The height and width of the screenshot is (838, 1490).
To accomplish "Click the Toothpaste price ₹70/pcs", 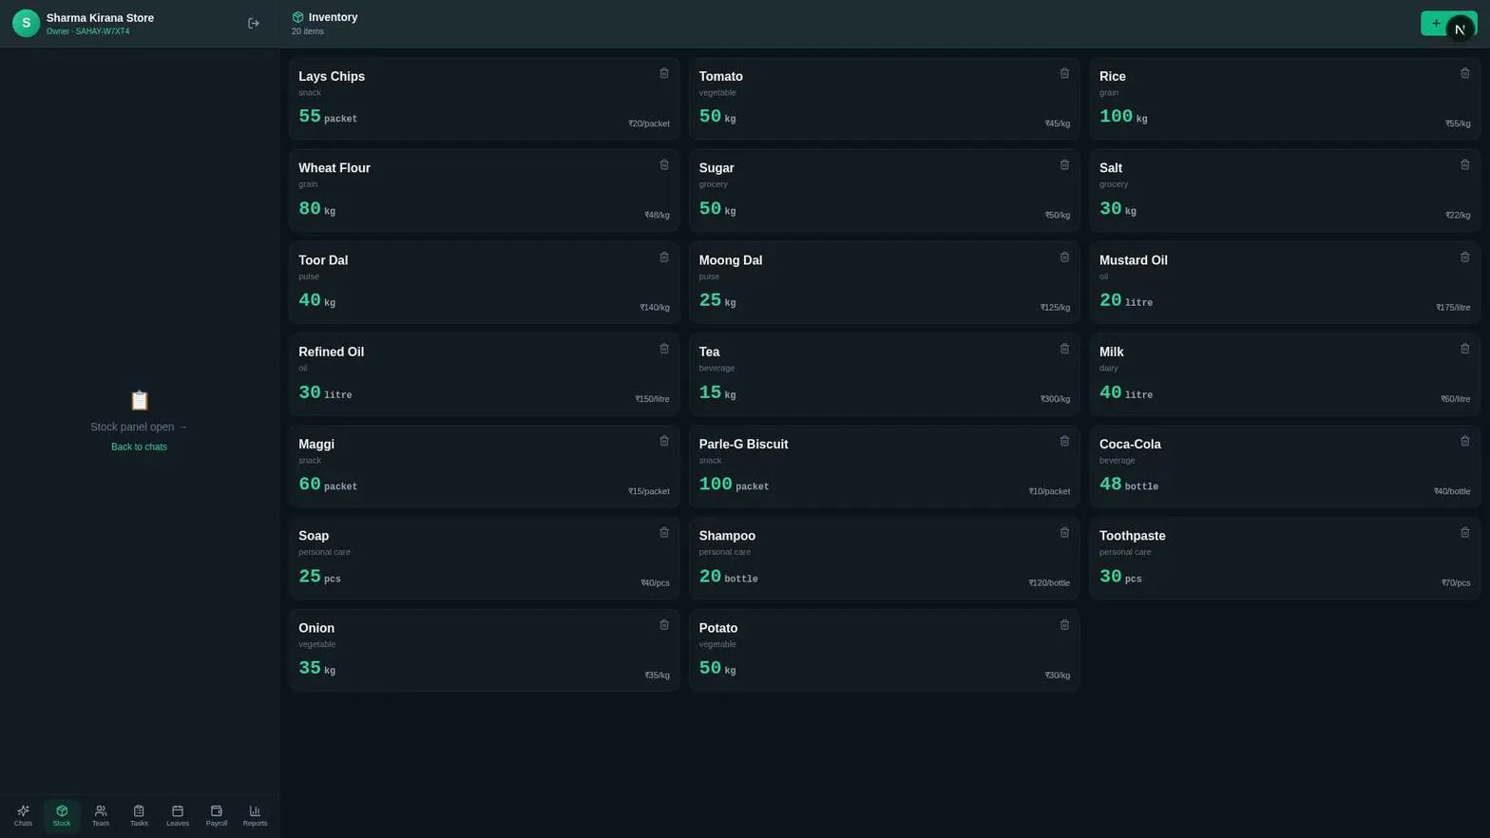I will (x=1455, y=583).
